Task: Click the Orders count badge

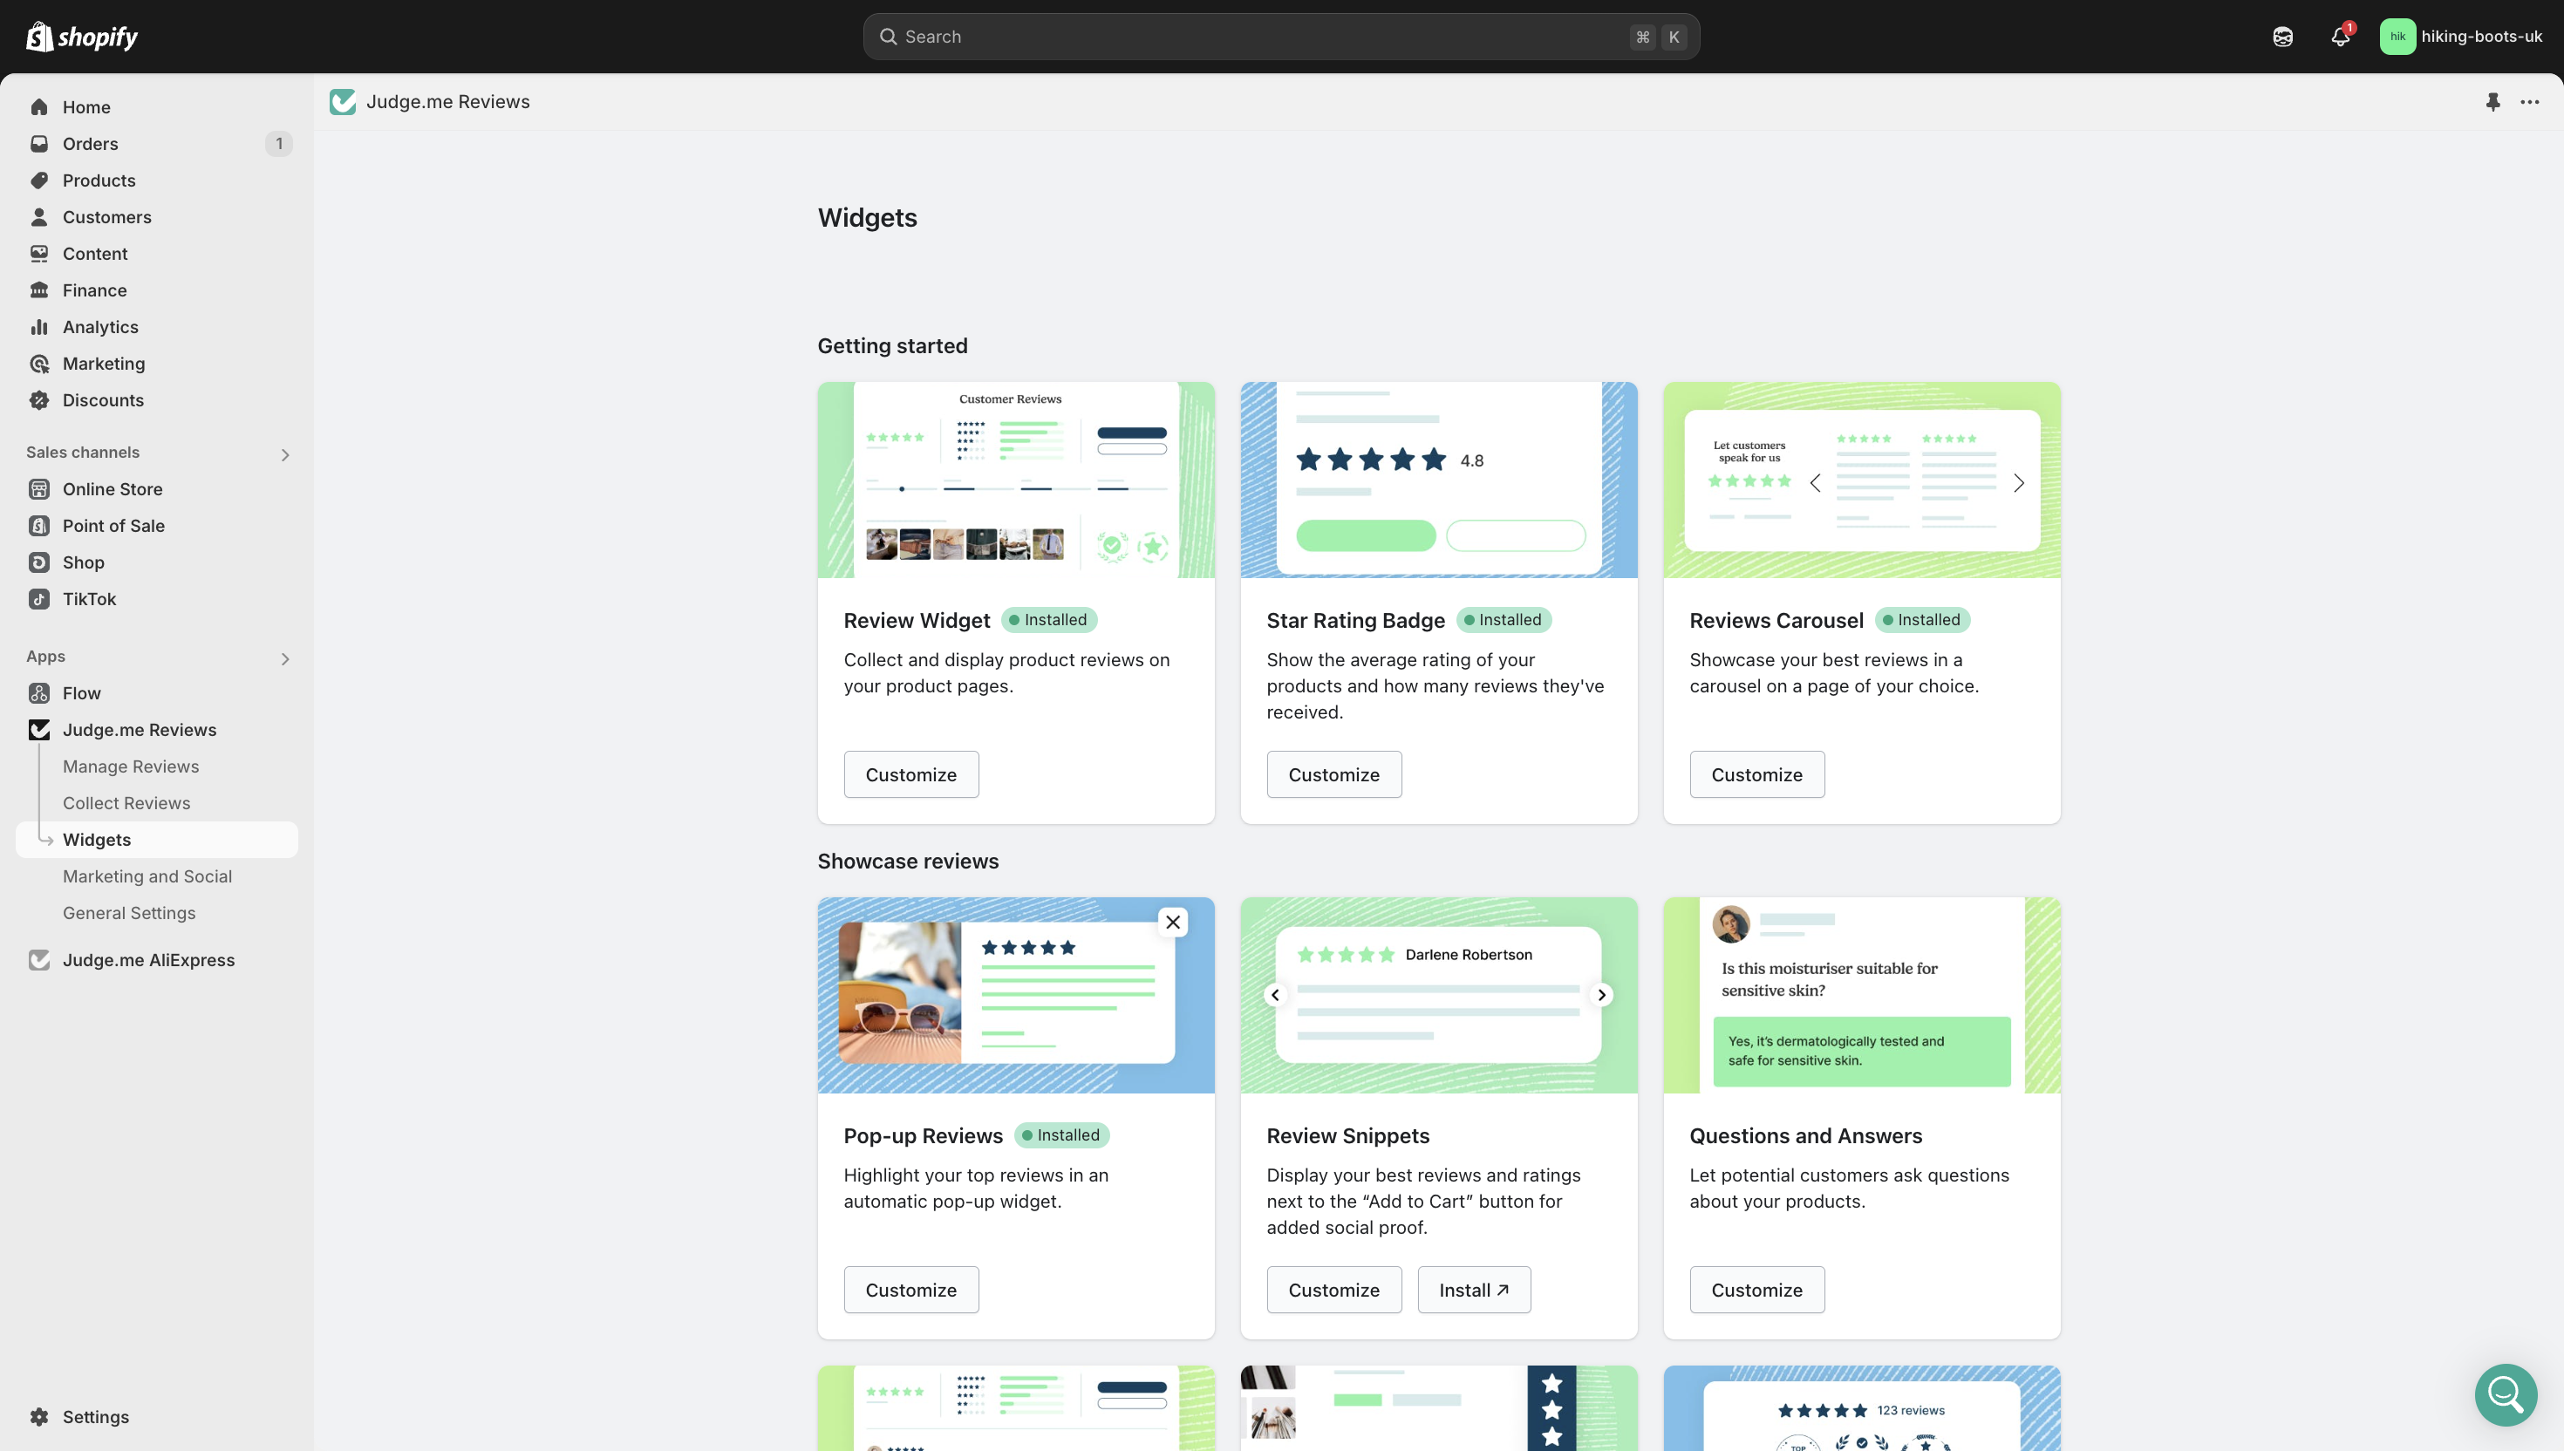Action: coord(279,144)
